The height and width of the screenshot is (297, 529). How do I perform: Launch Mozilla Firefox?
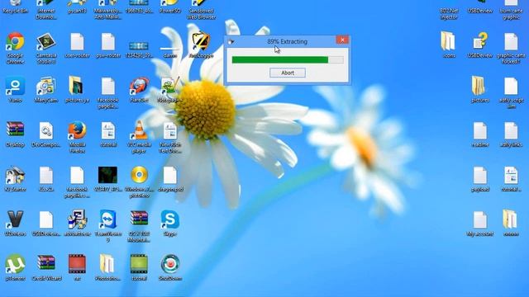[x=77, y=137]
